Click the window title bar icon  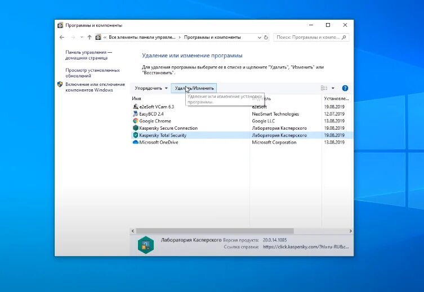pyautogui.click(x=60, y=25)
